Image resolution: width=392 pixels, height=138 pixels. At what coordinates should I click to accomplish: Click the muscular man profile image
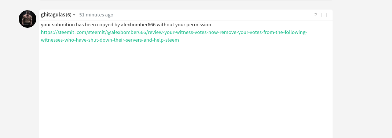(28, 19)
